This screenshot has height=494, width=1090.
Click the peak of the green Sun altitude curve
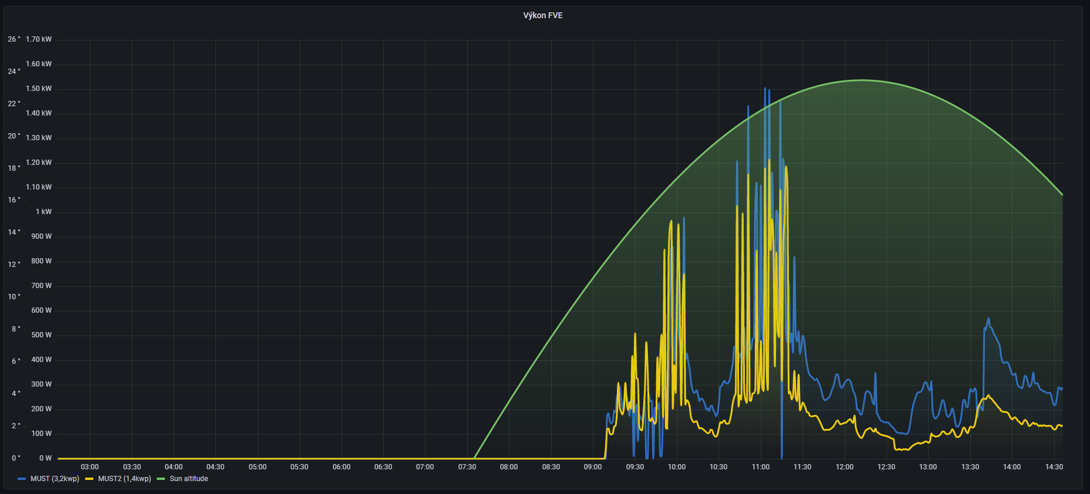862,80
